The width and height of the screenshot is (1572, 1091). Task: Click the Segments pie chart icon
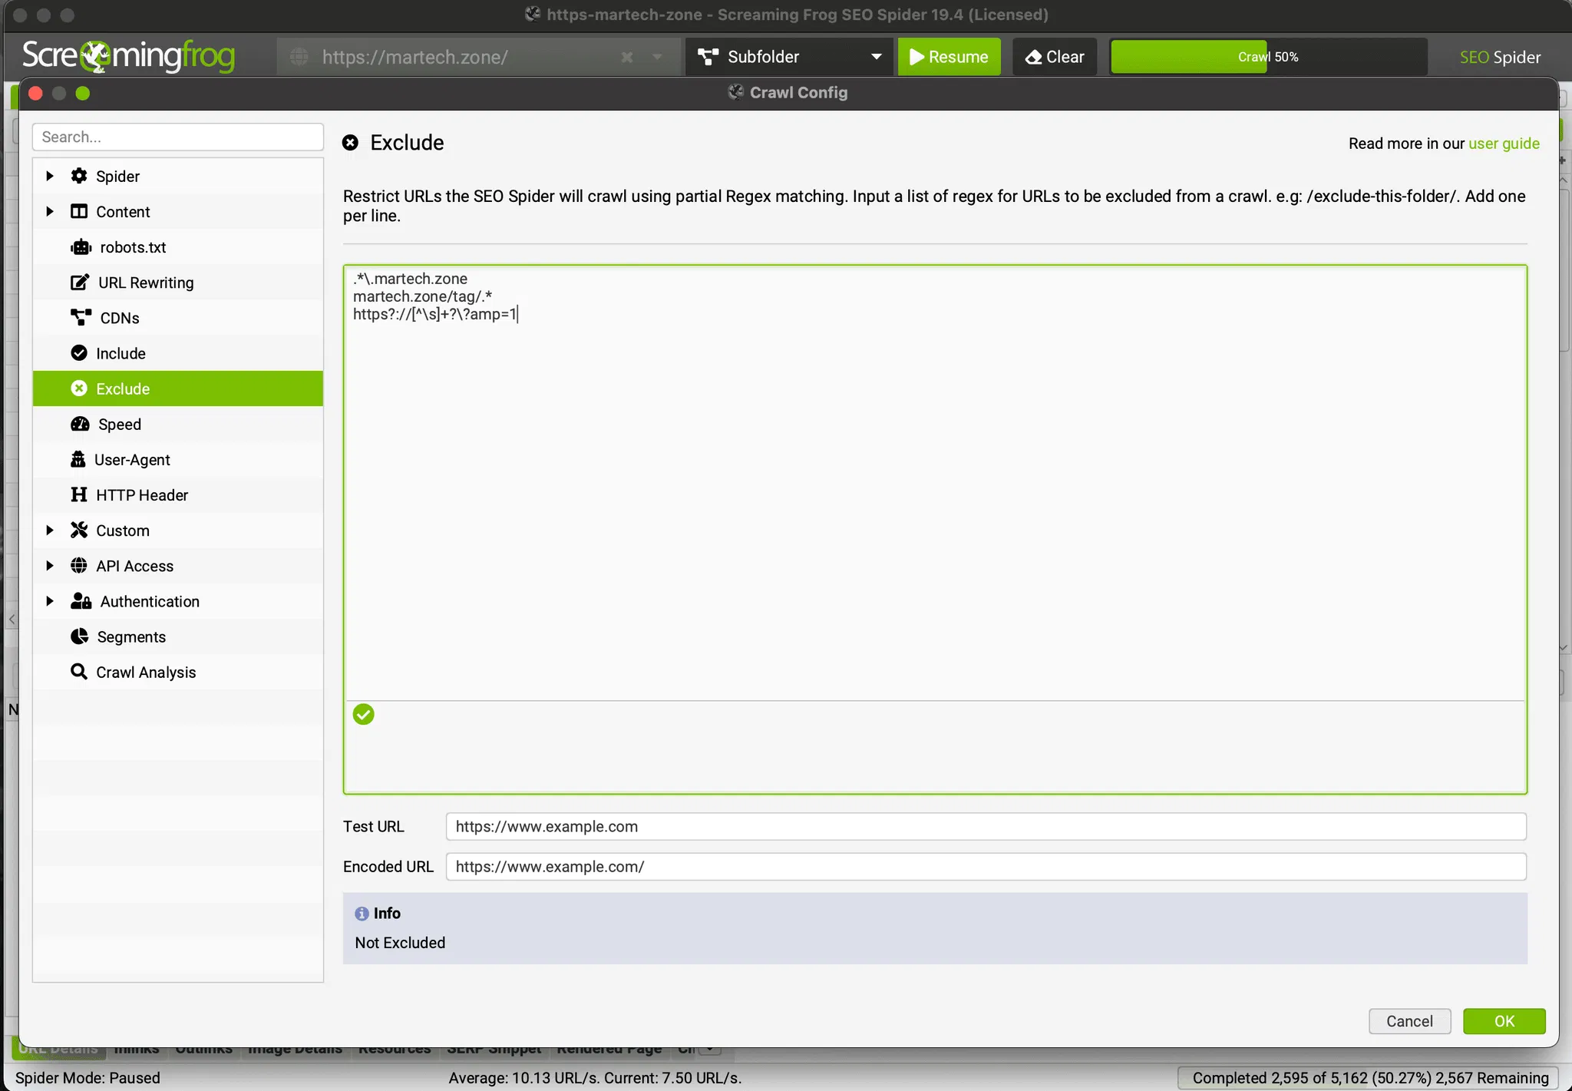[x=79, y=636]
